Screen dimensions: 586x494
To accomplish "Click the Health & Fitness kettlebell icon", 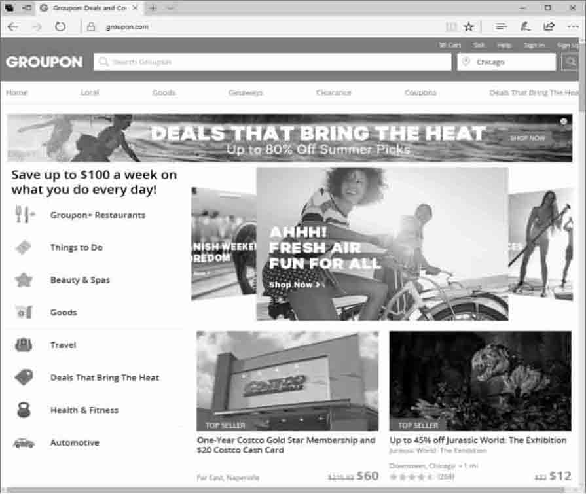I will (24, 410).
